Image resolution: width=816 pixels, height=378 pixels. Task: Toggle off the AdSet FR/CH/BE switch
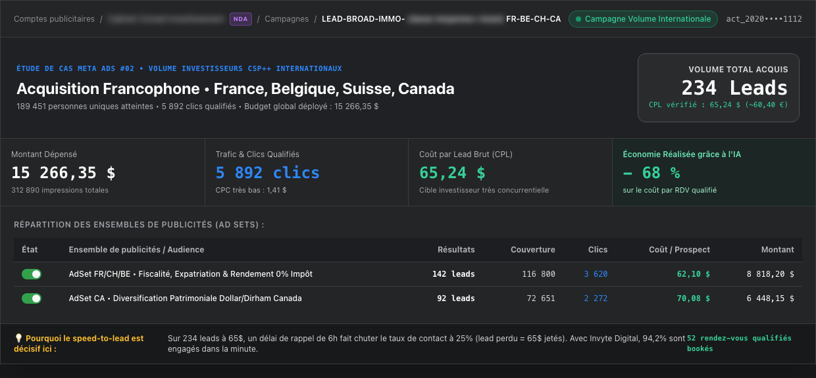pos(32,274)
